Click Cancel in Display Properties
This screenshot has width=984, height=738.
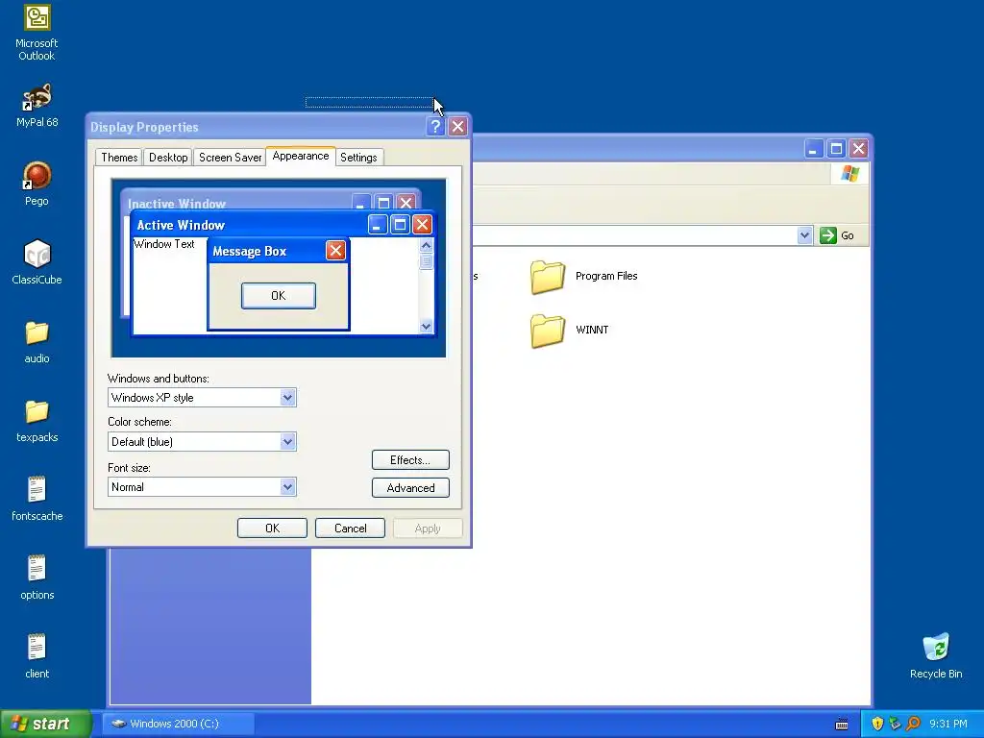350,529
